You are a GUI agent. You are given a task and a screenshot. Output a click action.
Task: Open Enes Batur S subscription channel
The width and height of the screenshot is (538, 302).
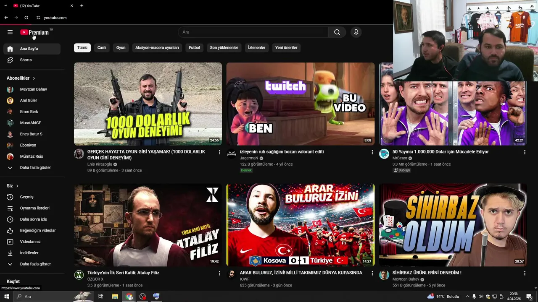[x=32, y=134]
